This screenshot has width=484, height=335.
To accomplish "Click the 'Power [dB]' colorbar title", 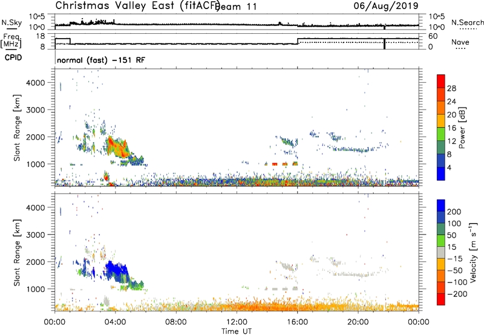I will click(462, 128).
